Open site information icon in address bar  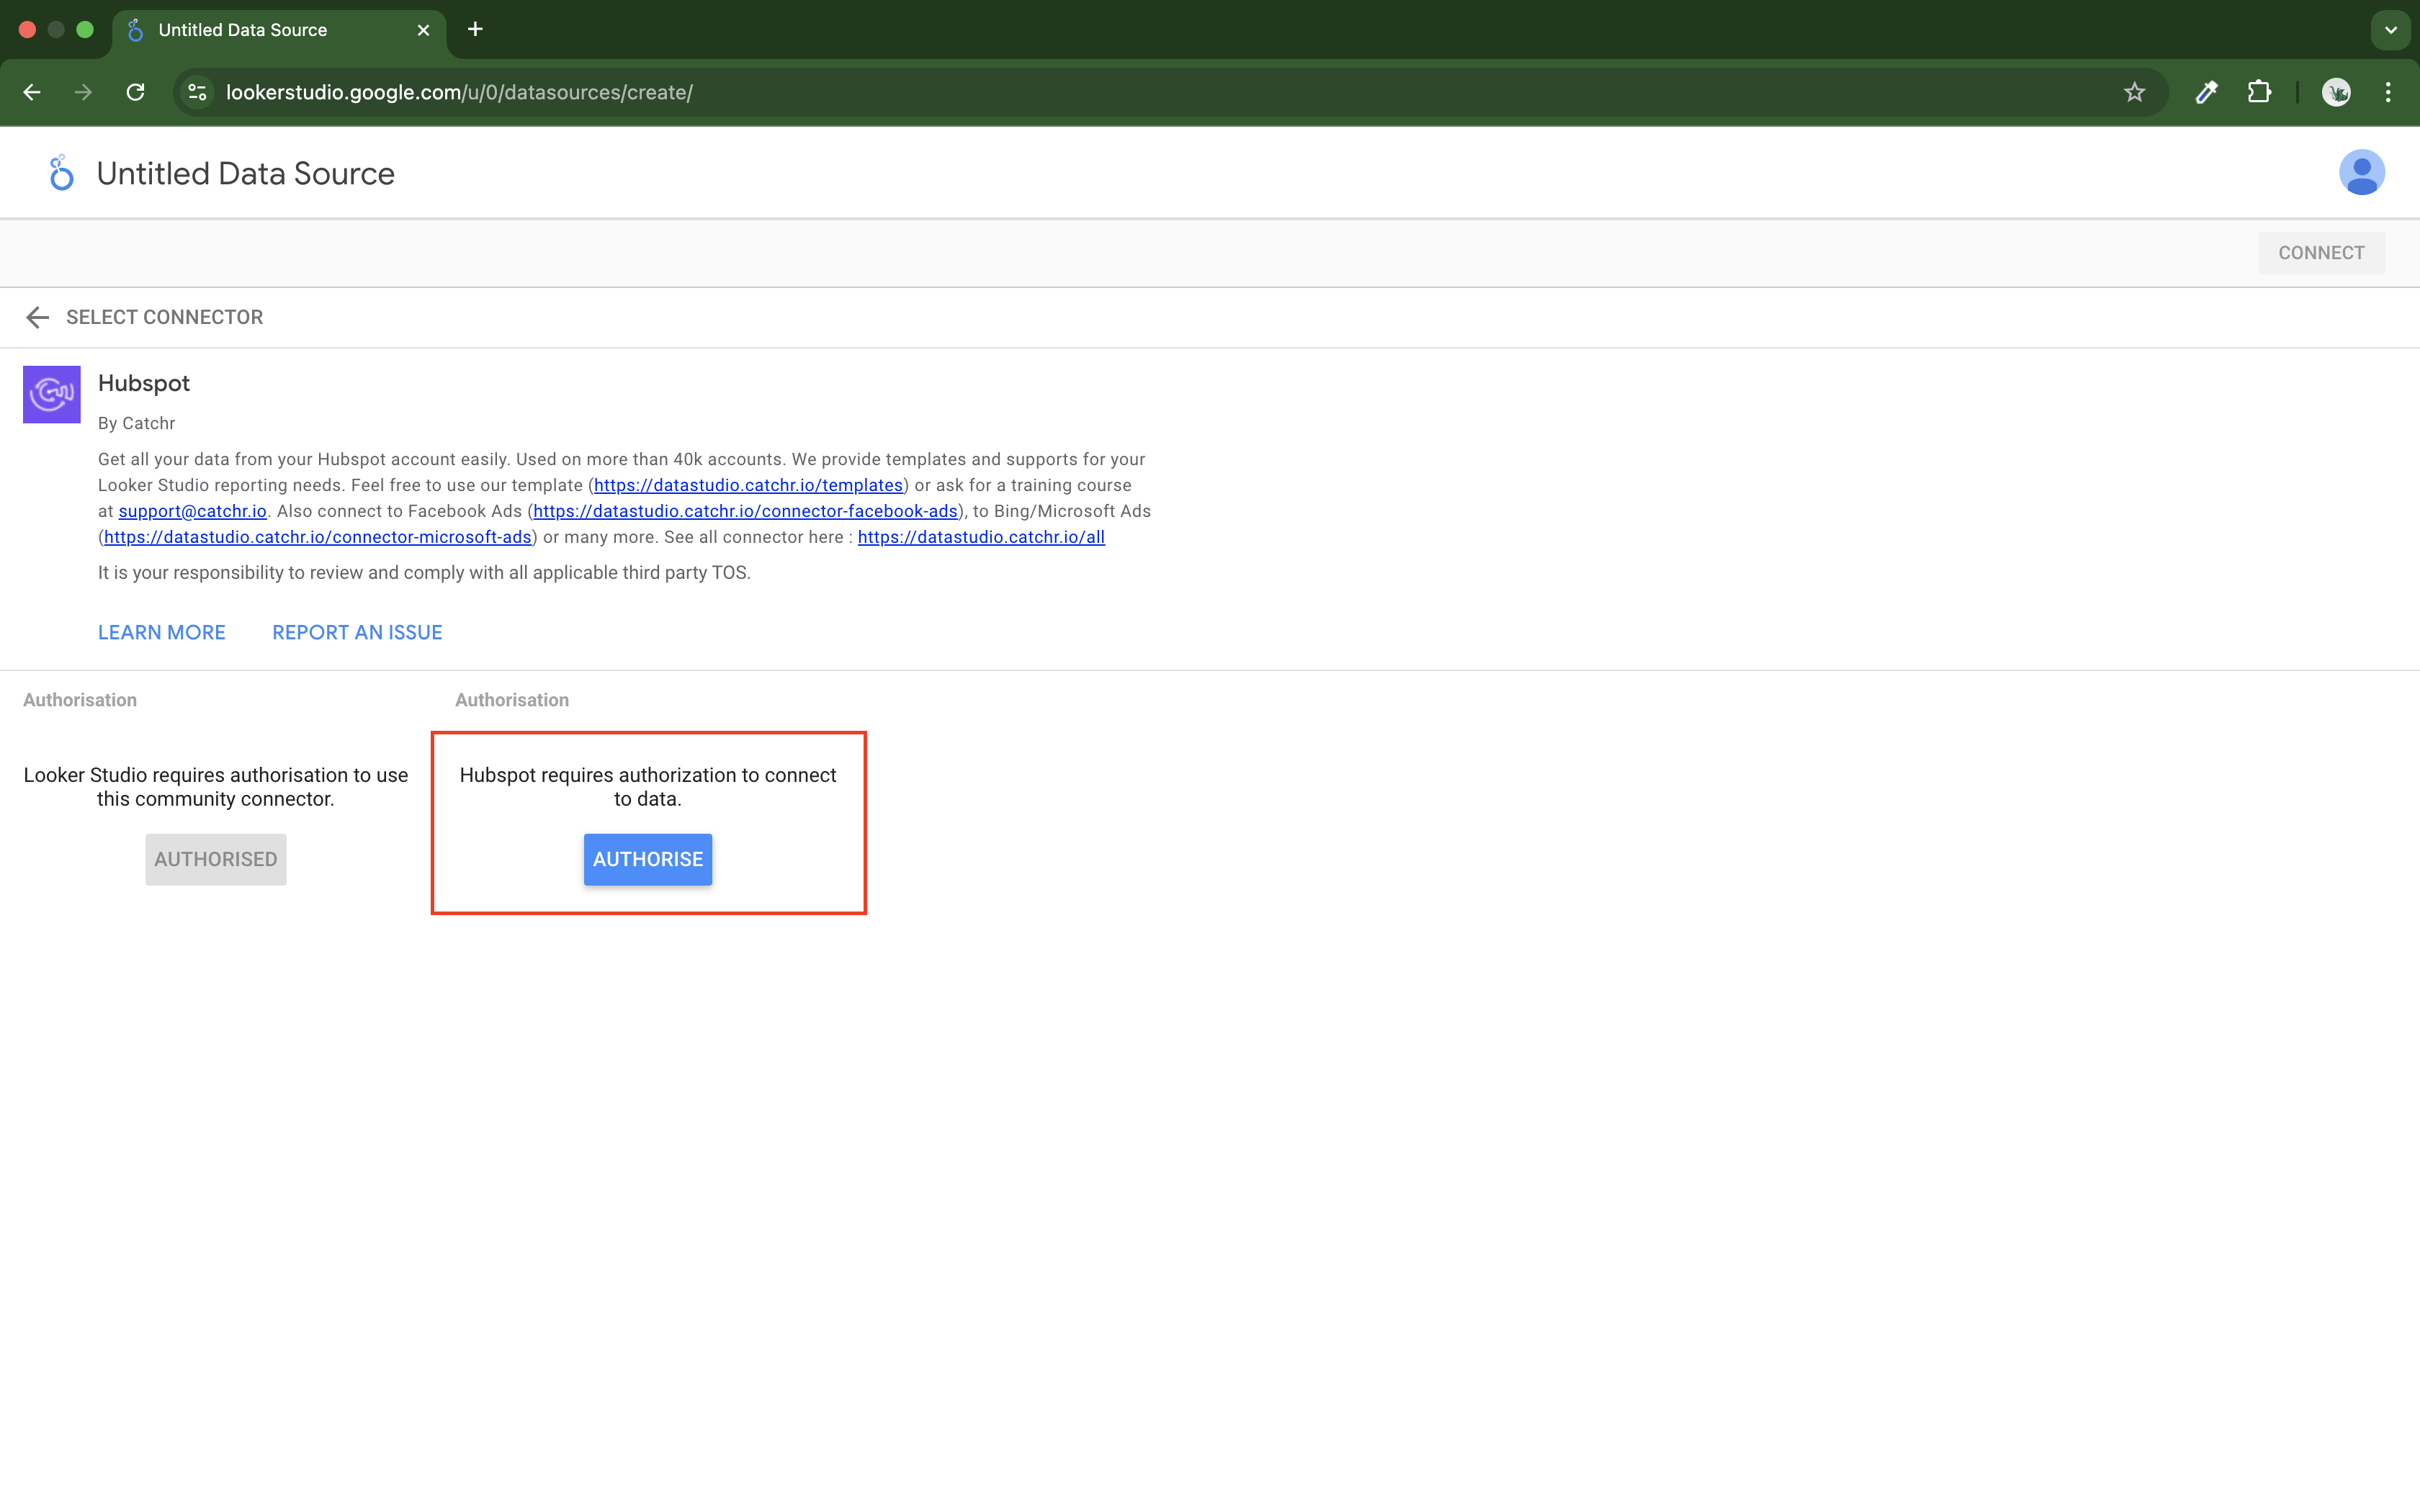pos(198,92)
